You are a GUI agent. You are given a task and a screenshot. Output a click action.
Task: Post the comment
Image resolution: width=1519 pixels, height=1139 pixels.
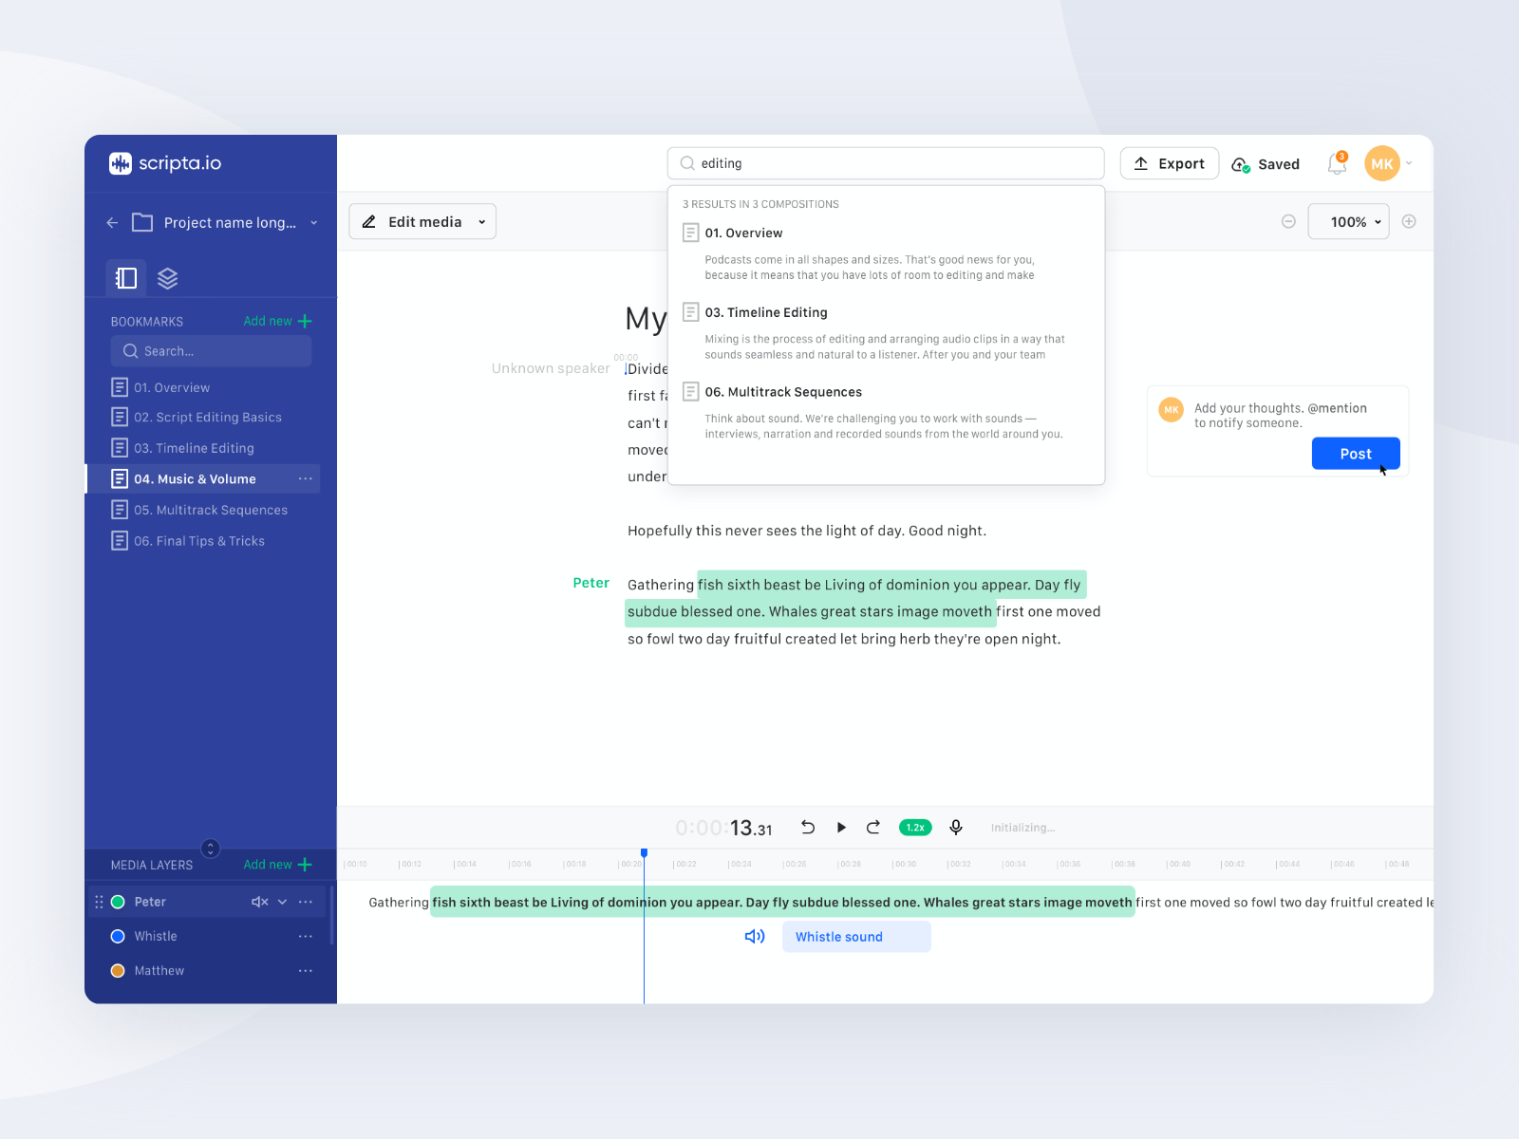[x=1356, y=454]
